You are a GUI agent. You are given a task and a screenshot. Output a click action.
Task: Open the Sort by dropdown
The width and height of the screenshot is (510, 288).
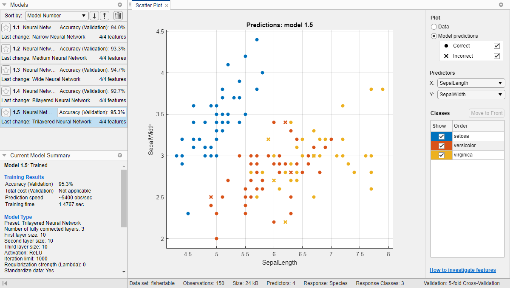(x=57, y=15)
